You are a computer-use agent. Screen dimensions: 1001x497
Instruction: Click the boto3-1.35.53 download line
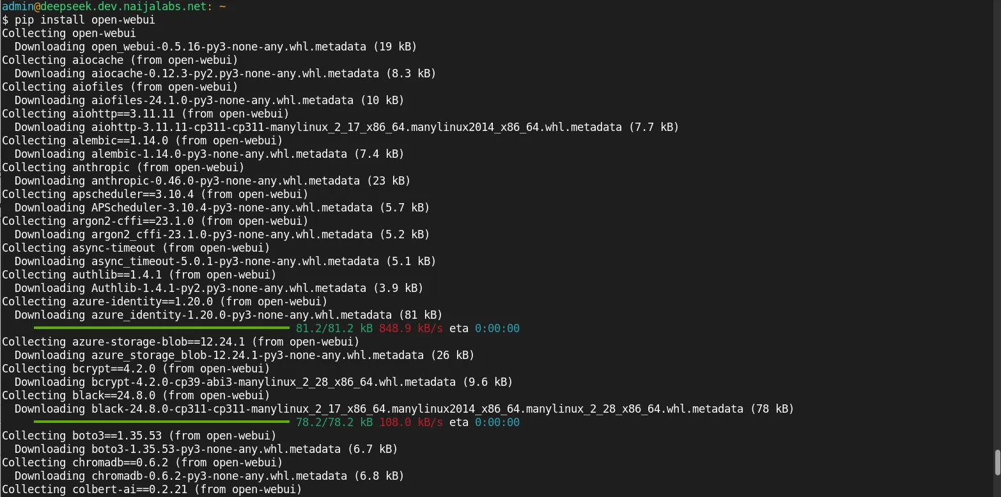coord(206,449)
